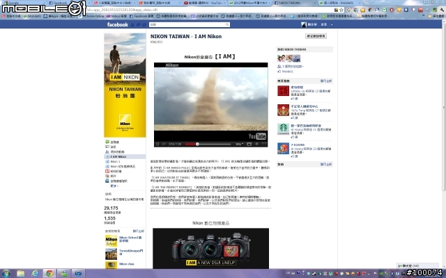Click the video volume speaker icon
The image size is (446, 278).
click(164, 144)
